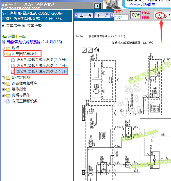The image size is (171, 181).
Task: Collapse the 示意图和布线图 folder node
Action: tap(3, 54)
